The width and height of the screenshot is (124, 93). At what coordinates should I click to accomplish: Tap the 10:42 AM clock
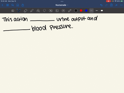point(4,1)
